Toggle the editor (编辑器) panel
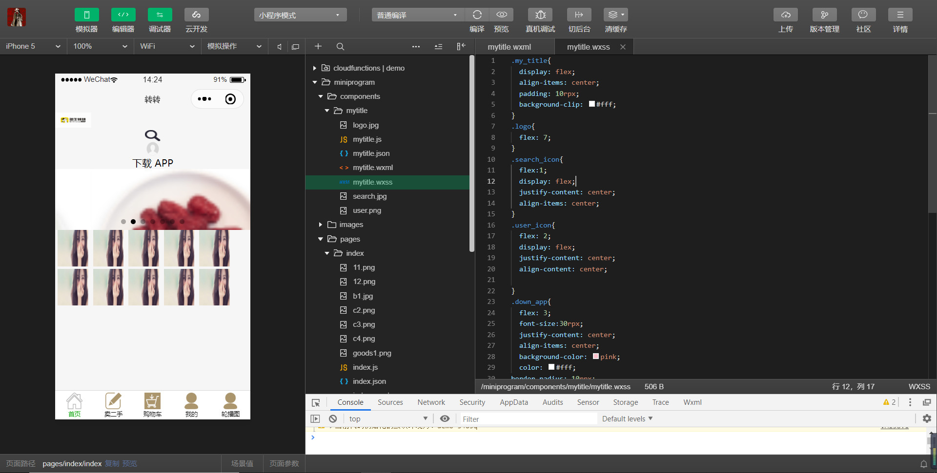The width and height of the screenshot is (937, 473). pos(123,15)
